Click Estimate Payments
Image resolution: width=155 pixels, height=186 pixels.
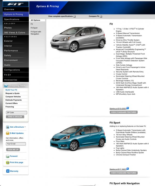pos(13,100)
